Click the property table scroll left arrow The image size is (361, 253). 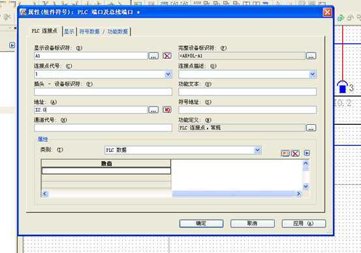pos(45,194)
